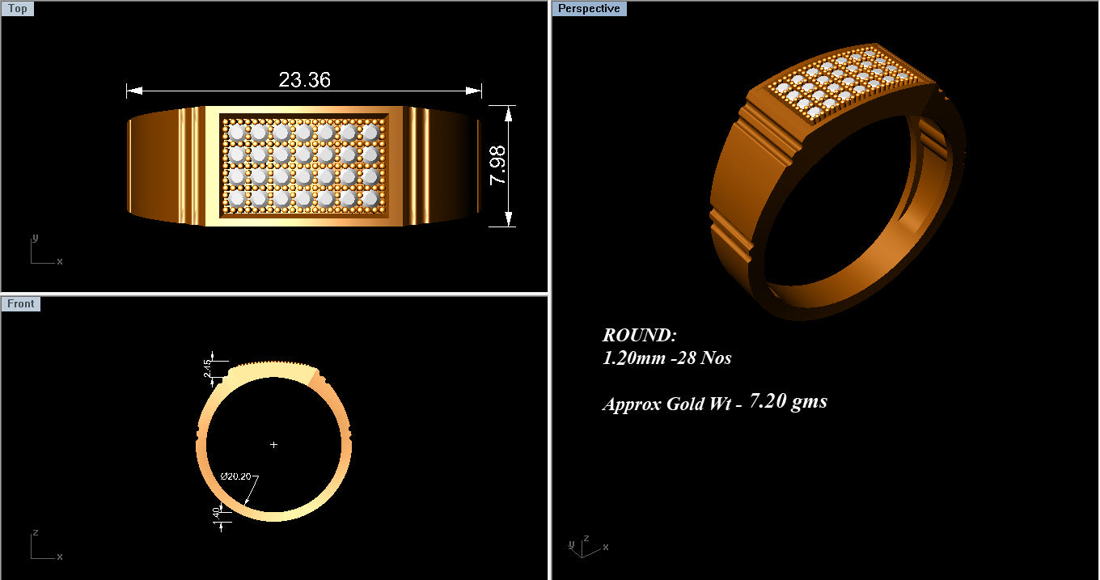Click the Approx Gold Wt 7.20 gms text

click(x=715, y=402)
